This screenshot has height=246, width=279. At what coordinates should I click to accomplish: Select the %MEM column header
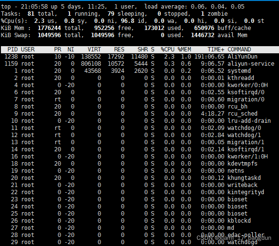coord(184,49)
